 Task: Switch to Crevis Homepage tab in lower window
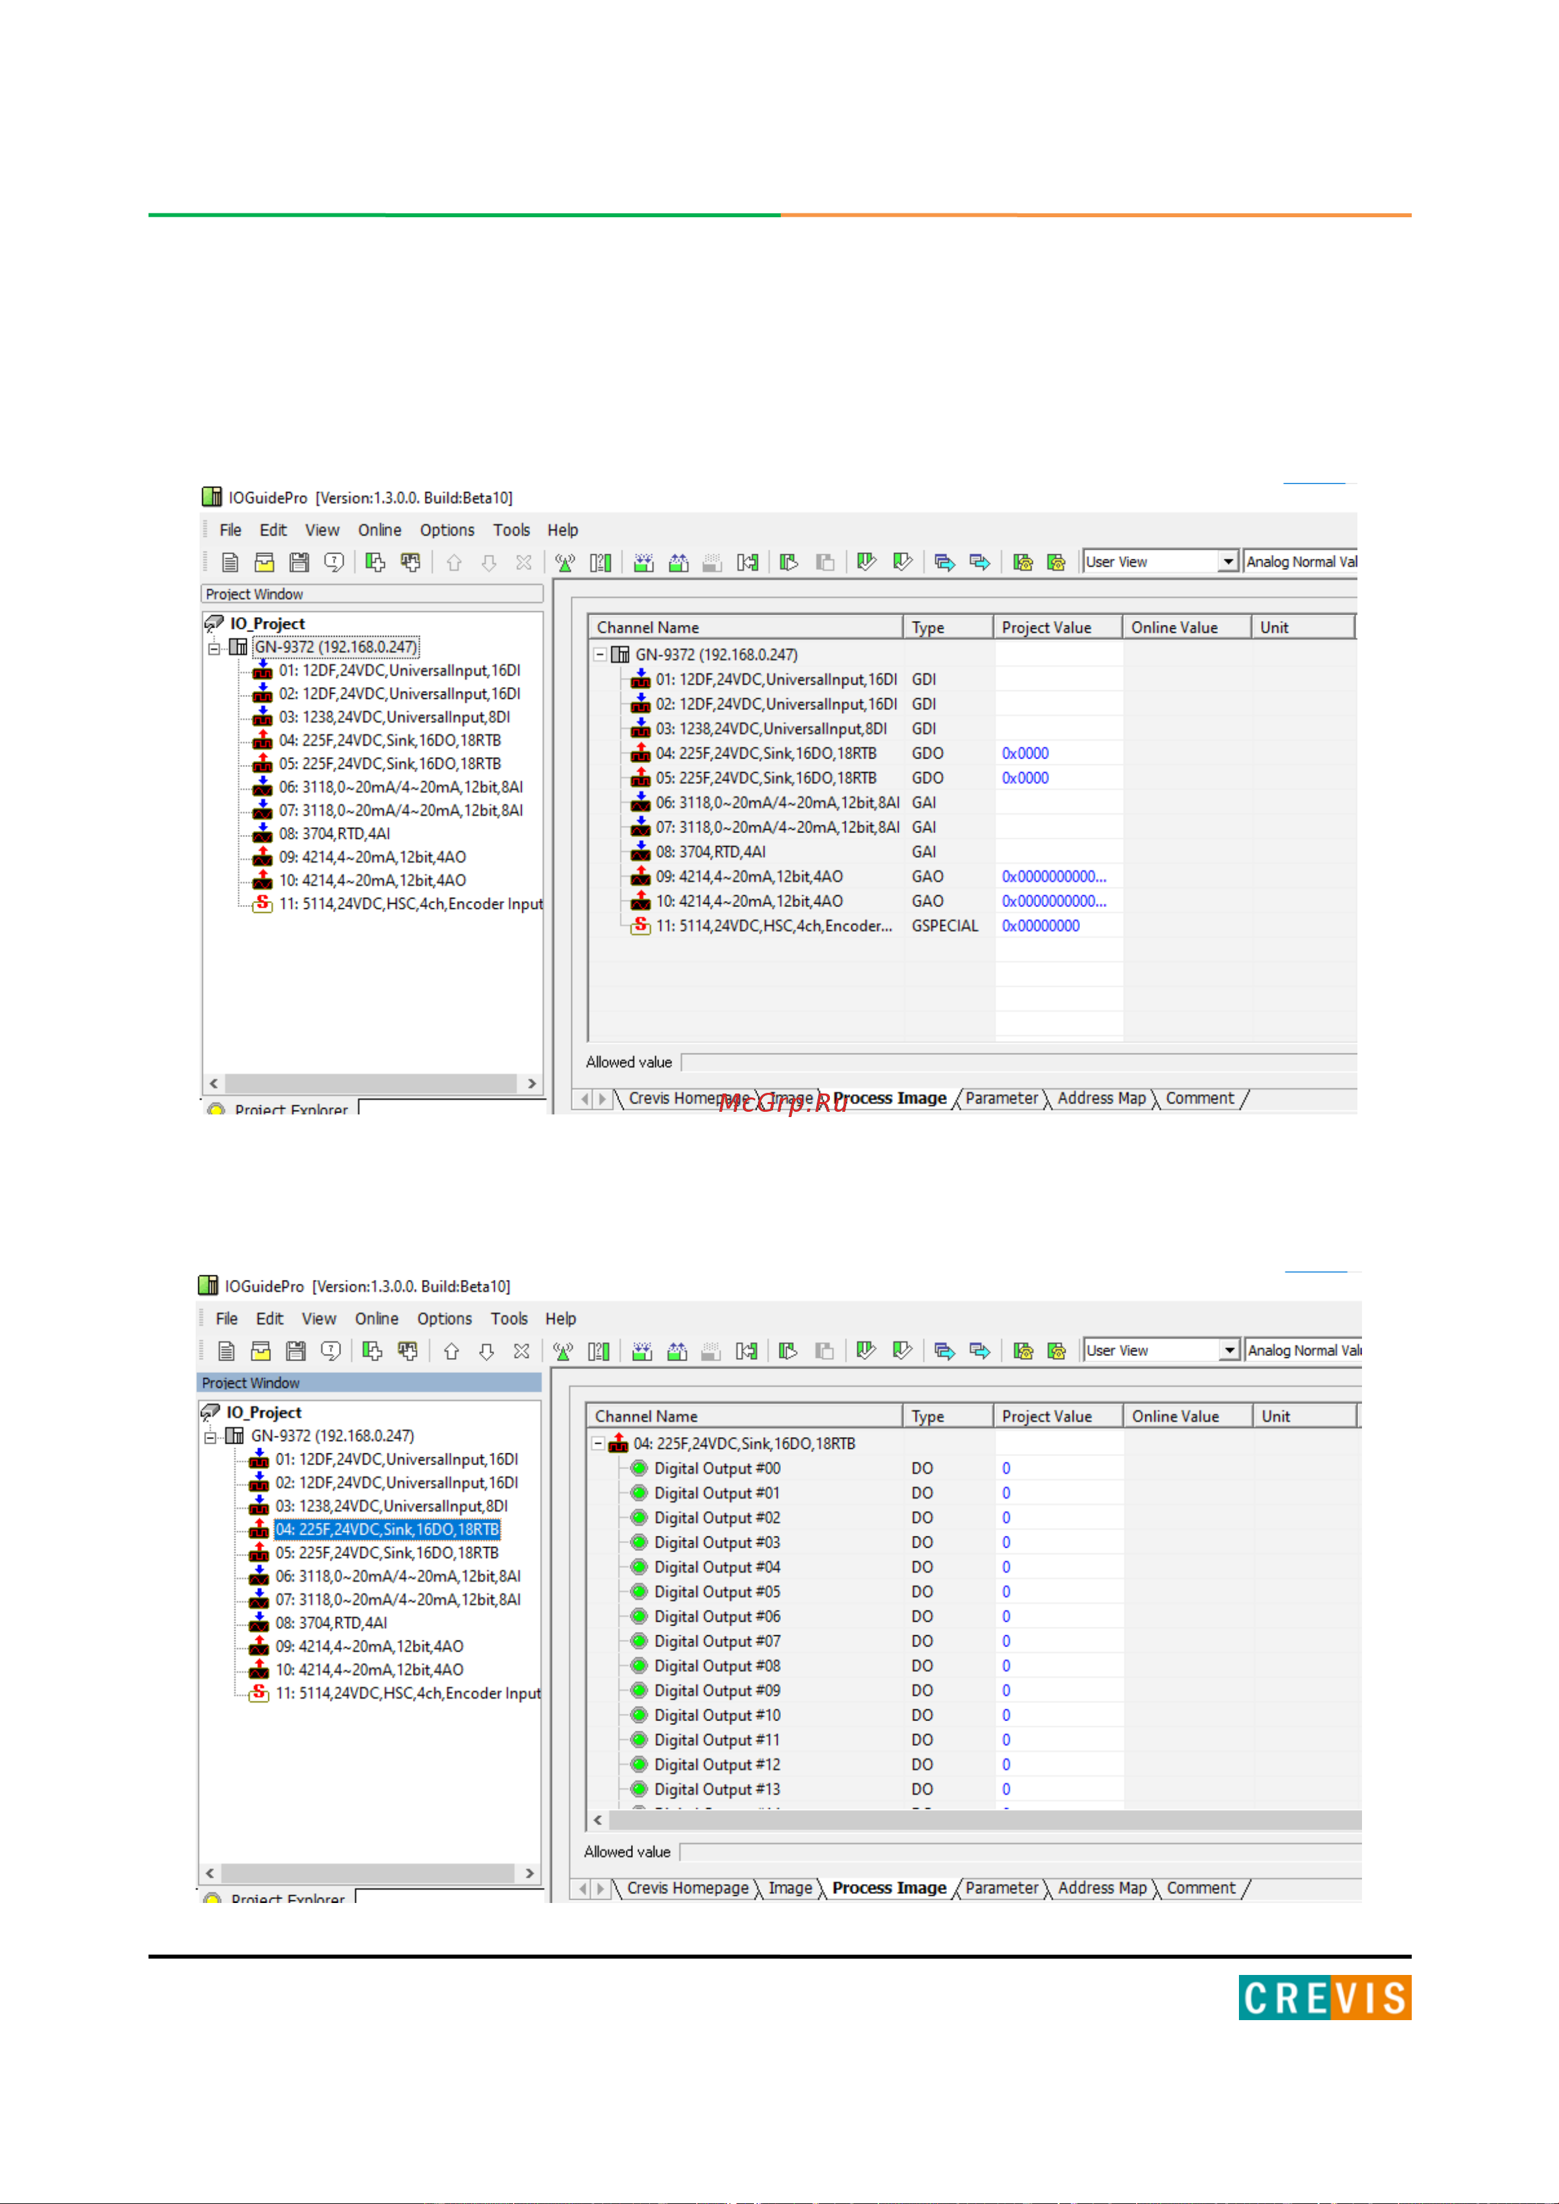[687, 1888]
